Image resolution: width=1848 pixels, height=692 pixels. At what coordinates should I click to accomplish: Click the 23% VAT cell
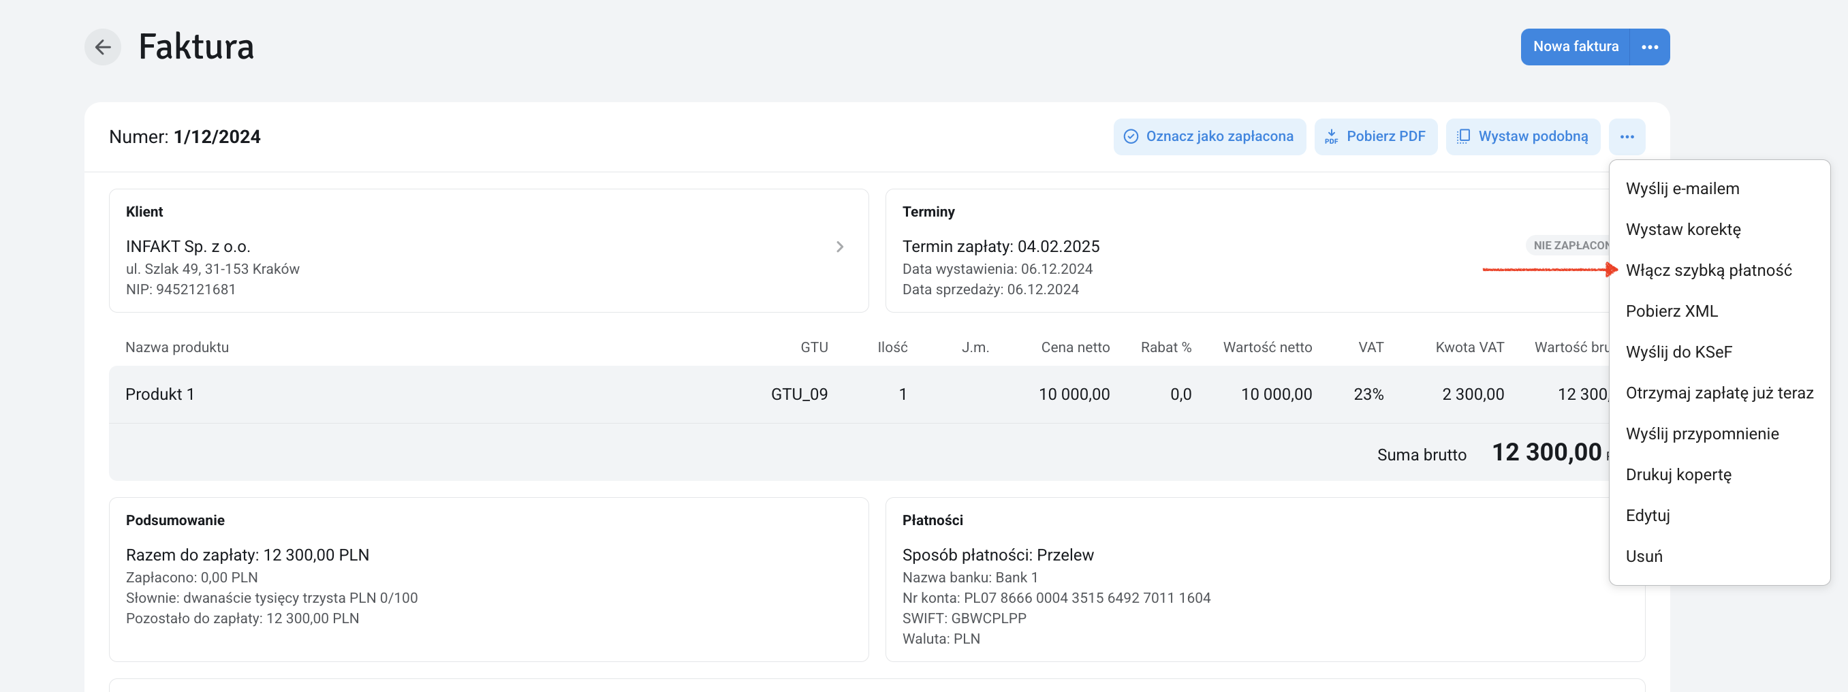[x=1368, y=394]
